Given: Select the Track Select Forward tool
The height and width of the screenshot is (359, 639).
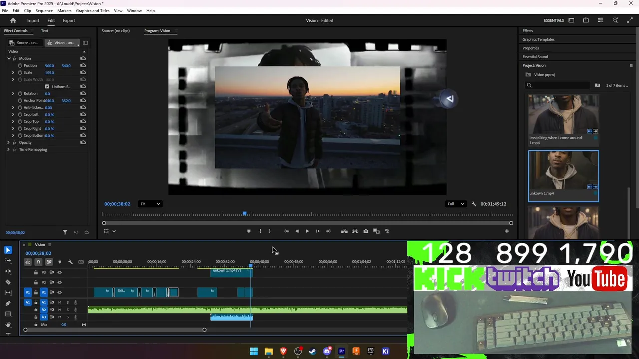Looking at the screenshot, I should (x=8, y=261).
